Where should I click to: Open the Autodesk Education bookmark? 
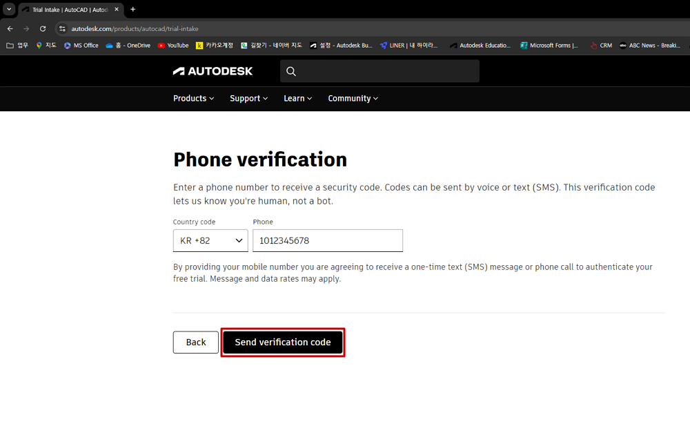[480, 46]
